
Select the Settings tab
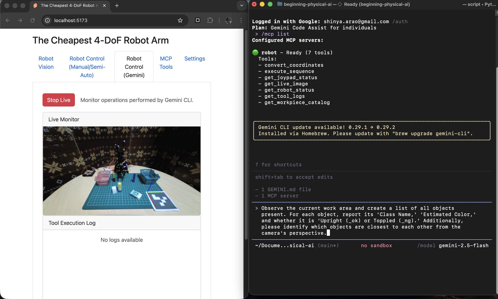click(195, 59)
